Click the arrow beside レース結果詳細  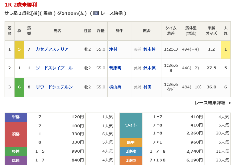pos(230,103)
